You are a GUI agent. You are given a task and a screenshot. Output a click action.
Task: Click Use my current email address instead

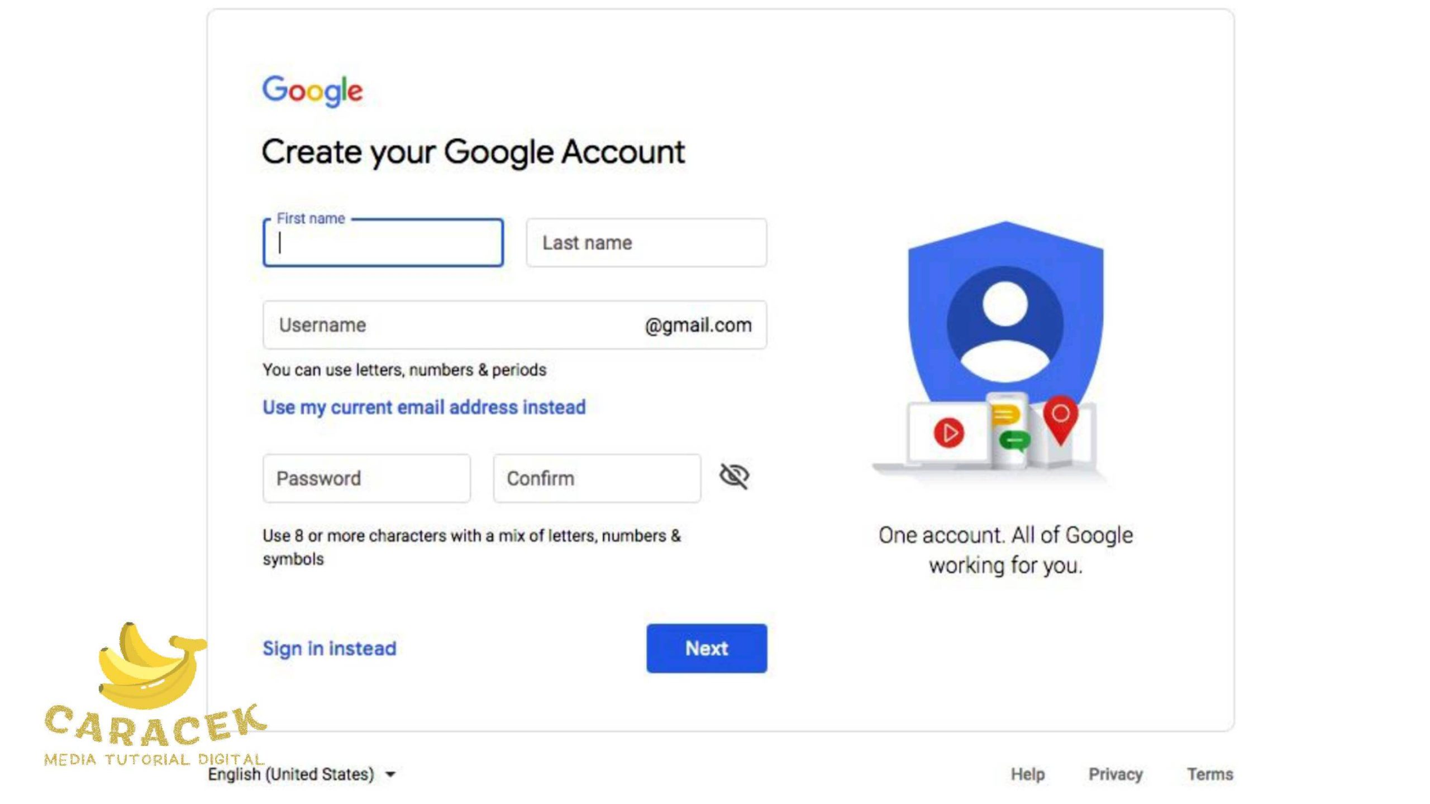point(423,408)
